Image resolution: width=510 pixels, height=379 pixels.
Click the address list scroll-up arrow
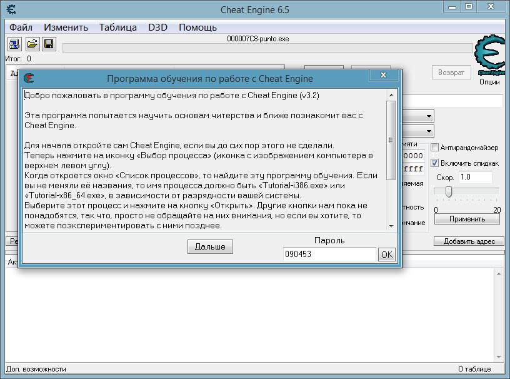pyautogui.click(x=499, y=274)
